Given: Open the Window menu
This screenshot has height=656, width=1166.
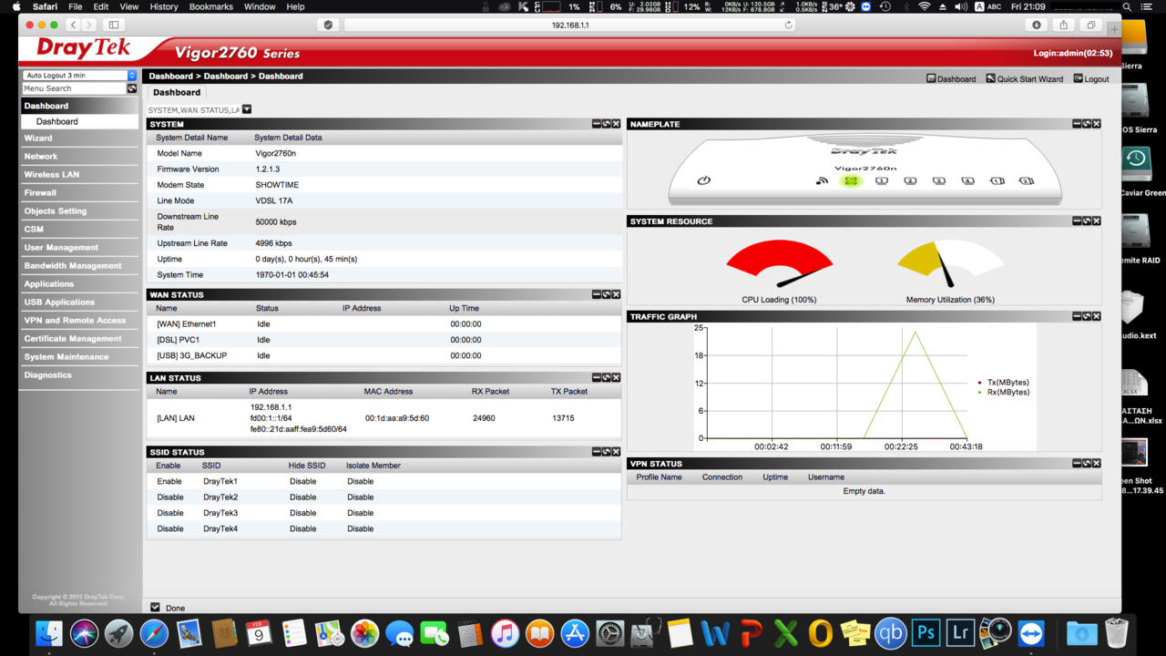Looking at the screenshot, I should [260, 6].
